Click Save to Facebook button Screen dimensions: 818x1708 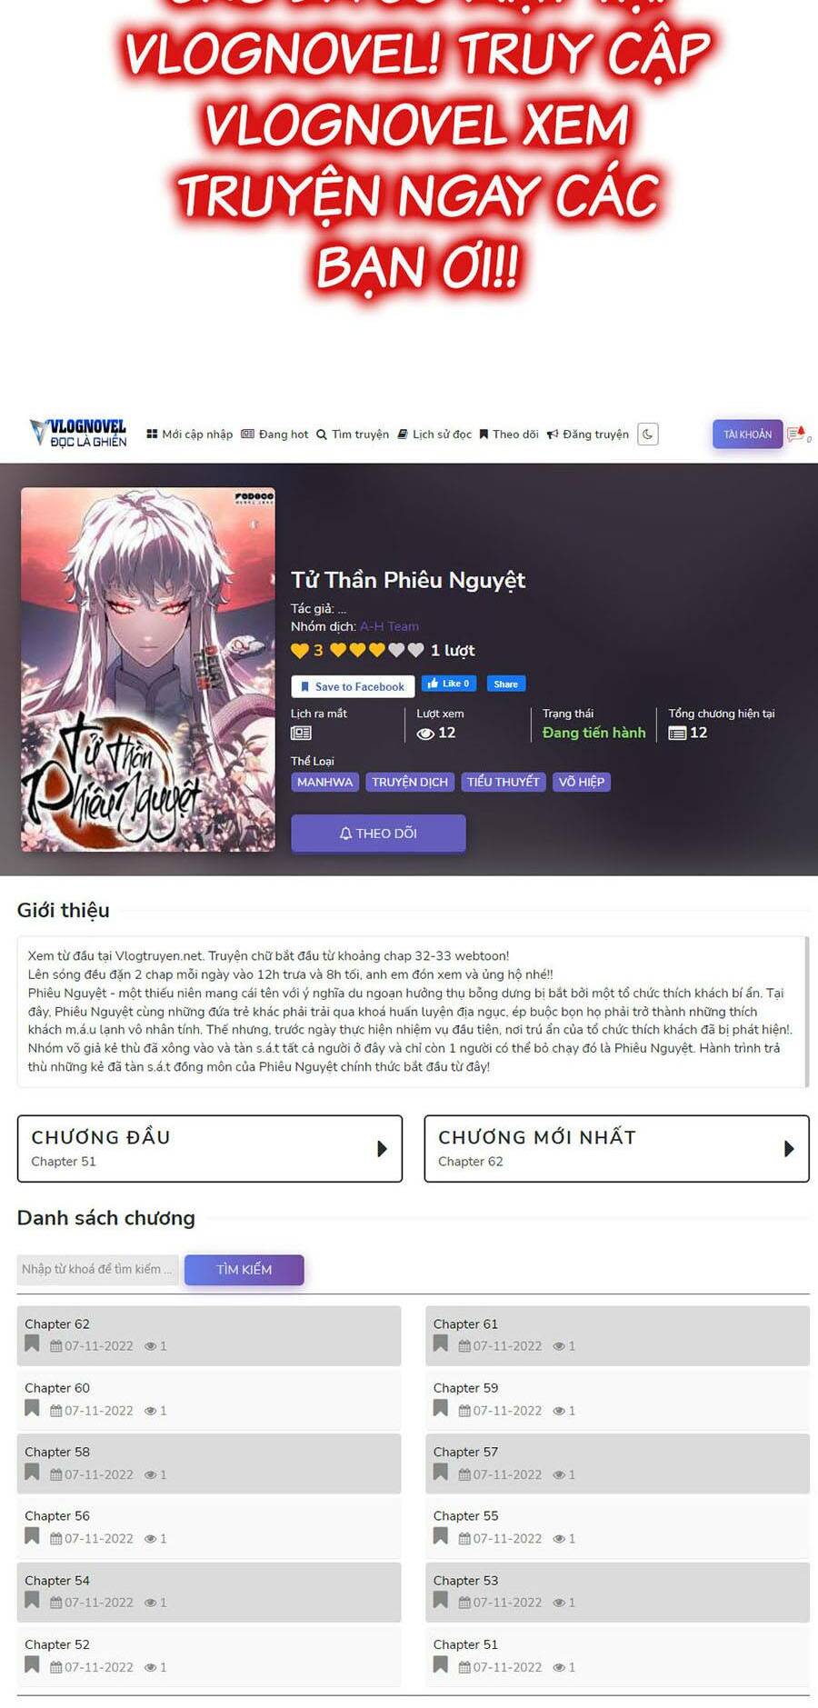[x=353, y=686]
